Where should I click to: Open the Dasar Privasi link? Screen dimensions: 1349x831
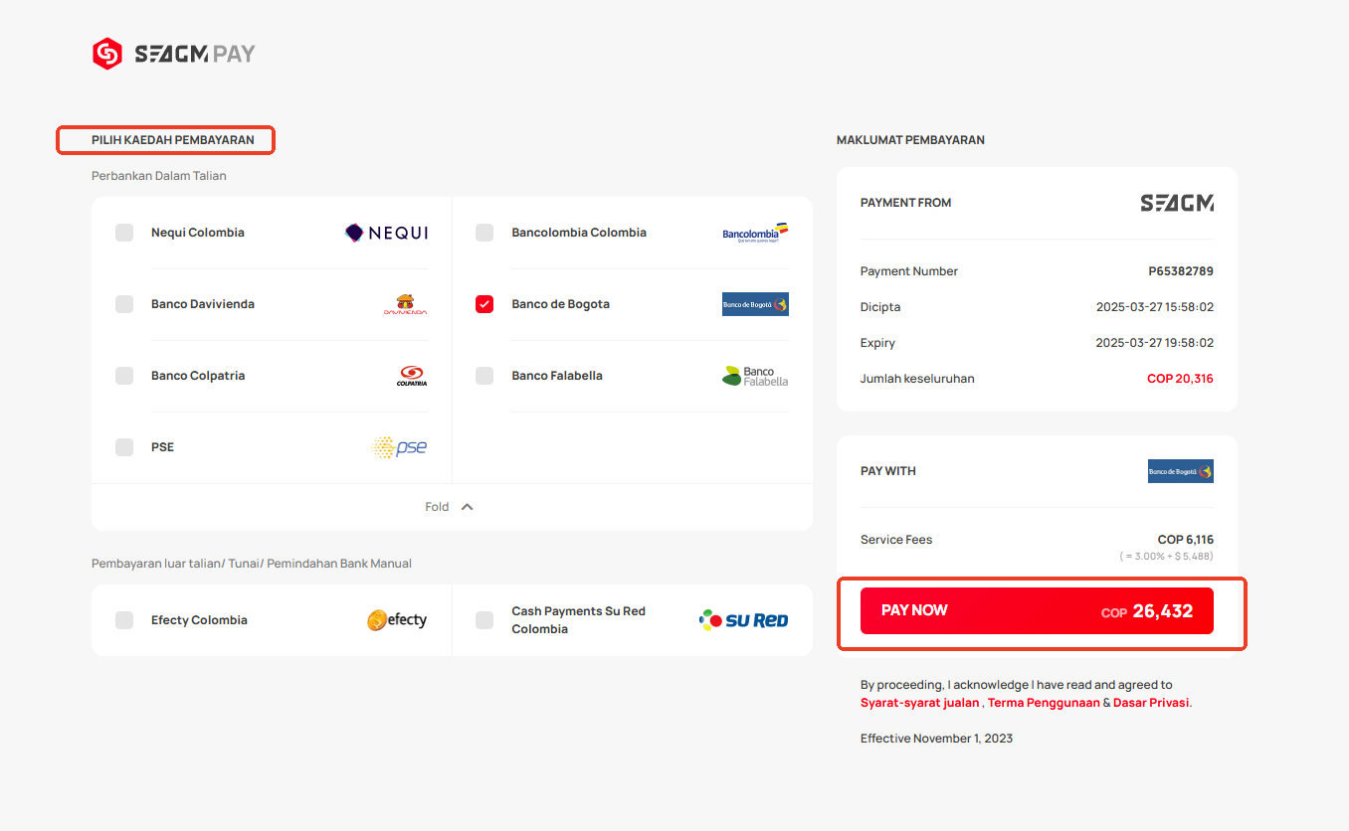pos(1151,703)
